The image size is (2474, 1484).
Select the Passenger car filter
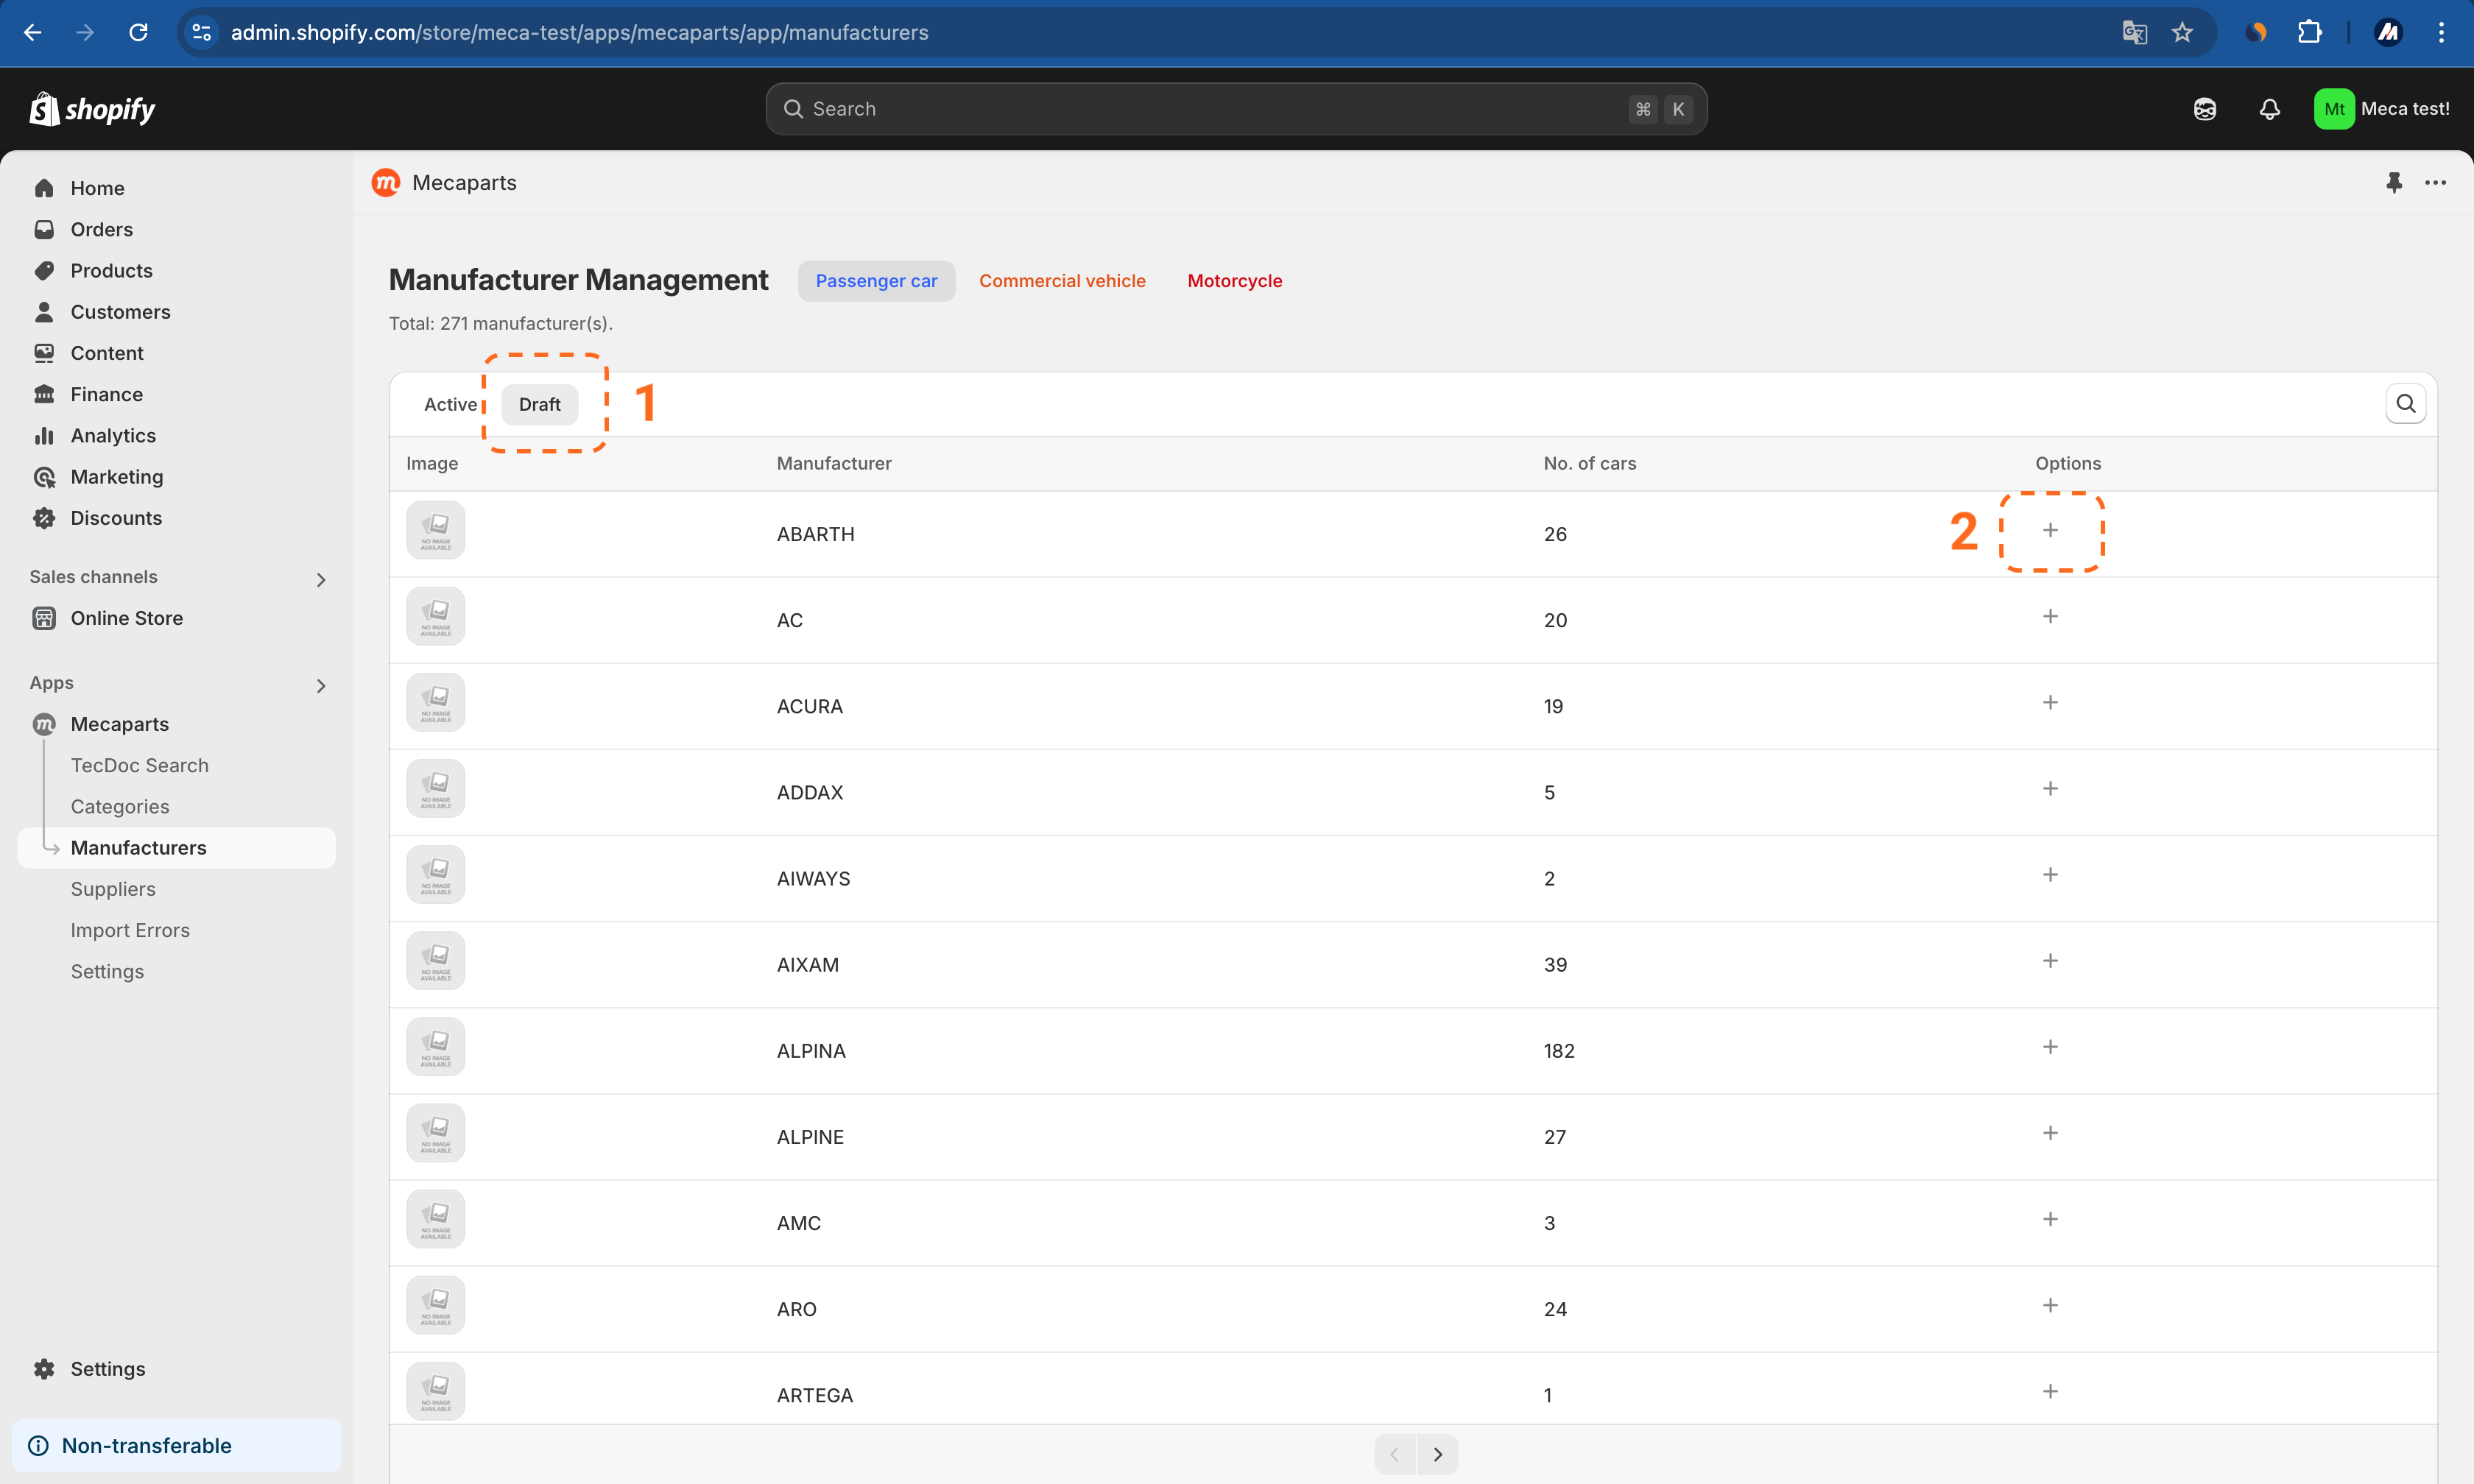point(876,281)
